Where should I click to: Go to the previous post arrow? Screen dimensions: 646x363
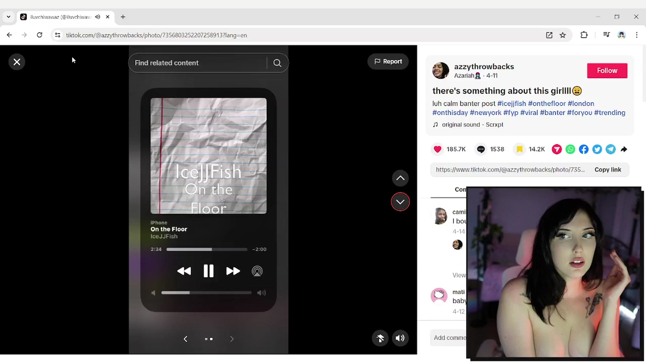tap(400, 178)
